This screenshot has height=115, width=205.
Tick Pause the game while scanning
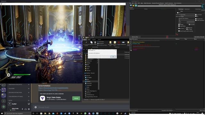pos(179,31)
